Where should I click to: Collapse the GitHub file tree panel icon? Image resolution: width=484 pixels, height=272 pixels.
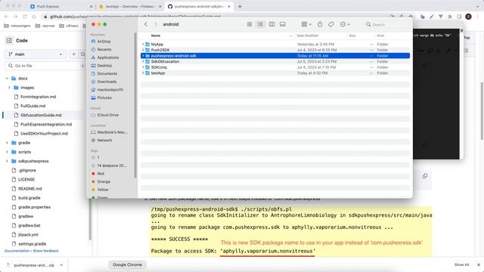9,40
